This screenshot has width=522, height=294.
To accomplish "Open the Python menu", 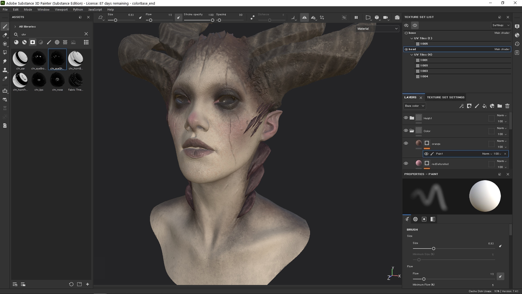I will click(78, 9).
